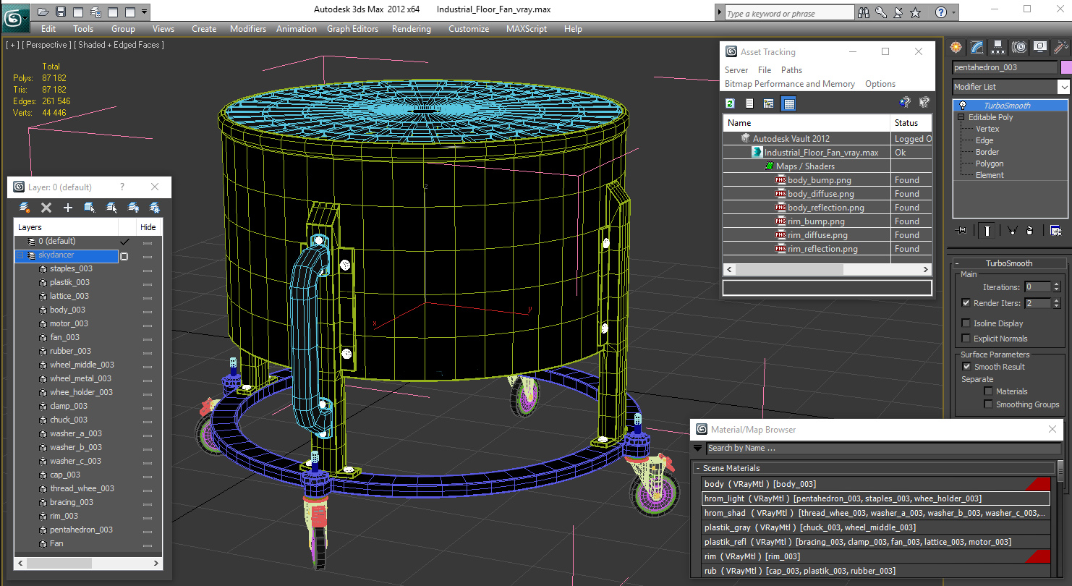This screenshot has height=586, width=1072.
Task: Open the Motion command panel tab
Action: [x=1019, y=47]
